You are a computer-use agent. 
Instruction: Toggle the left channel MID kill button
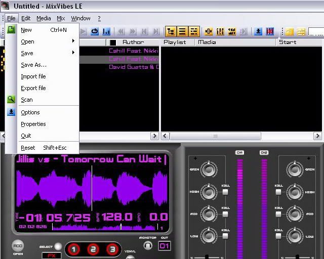point(225,214)
